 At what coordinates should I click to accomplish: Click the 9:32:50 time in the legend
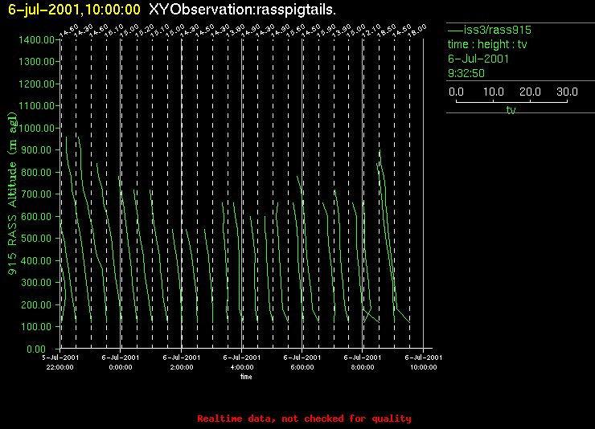(466, 73)
